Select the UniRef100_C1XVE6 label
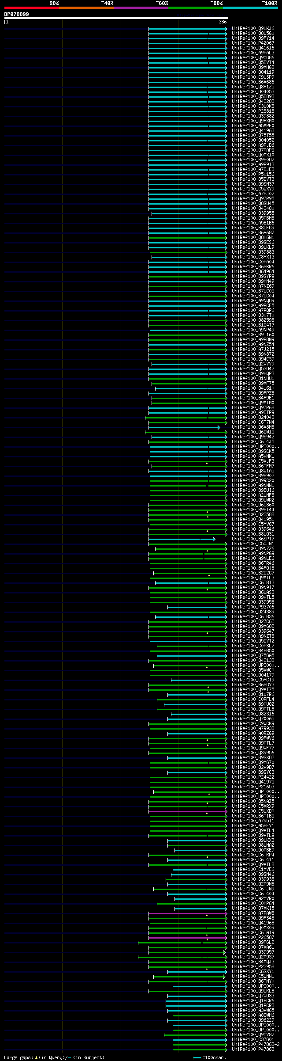 tap(253, 869)
